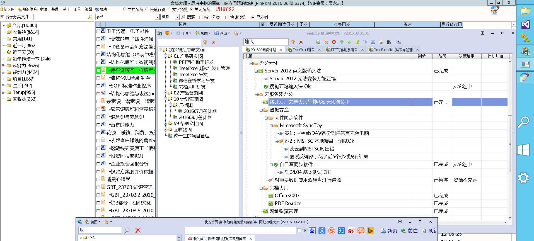This screenshot has height=241, width=534.
Task: Switch to the TreeExcel测试与发布管理 tab
Action: tap(393, 50)
